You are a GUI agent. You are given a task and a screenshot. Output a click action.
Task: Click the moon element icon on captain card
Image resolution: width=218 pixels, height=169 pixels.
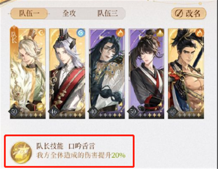41,33
